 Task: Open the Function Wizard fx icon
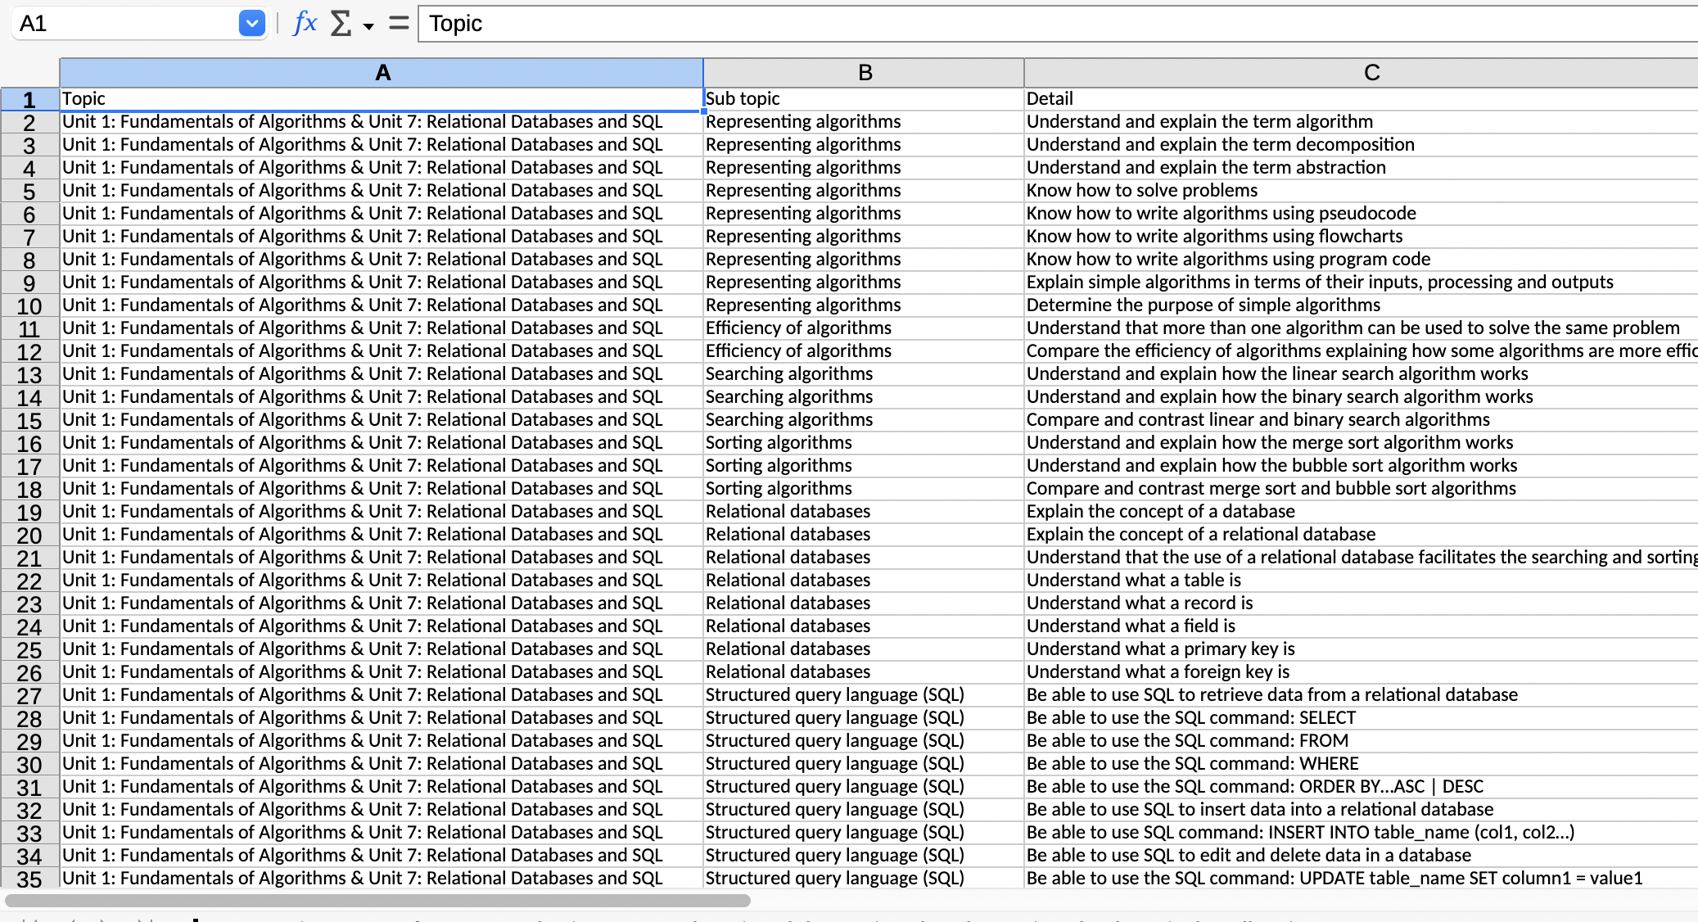point(305,23)
